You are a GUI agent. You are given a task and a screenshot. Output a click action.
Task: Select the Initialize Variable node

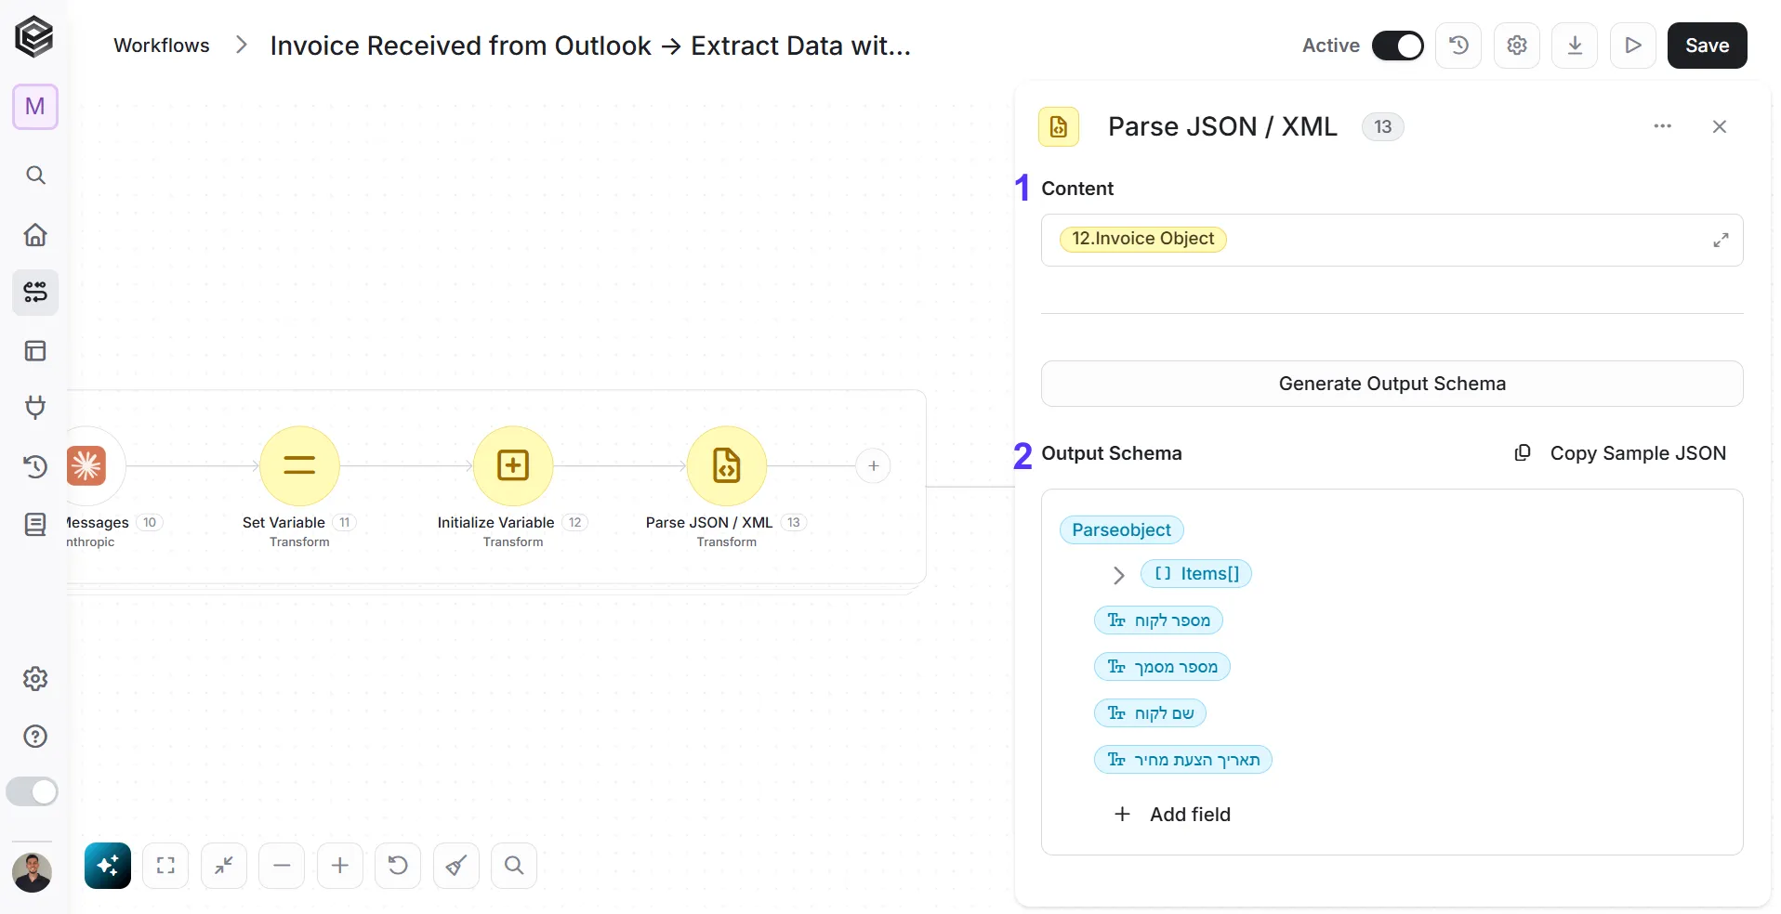[513, 466]
